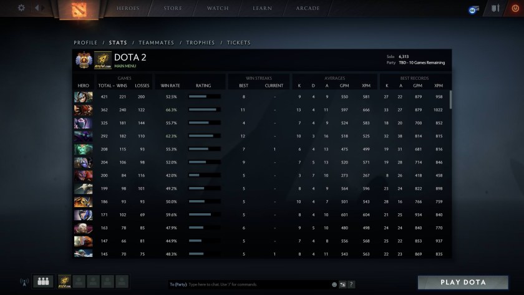
Task: Click the MAIN MENU status text
Action: click(125, 66)
